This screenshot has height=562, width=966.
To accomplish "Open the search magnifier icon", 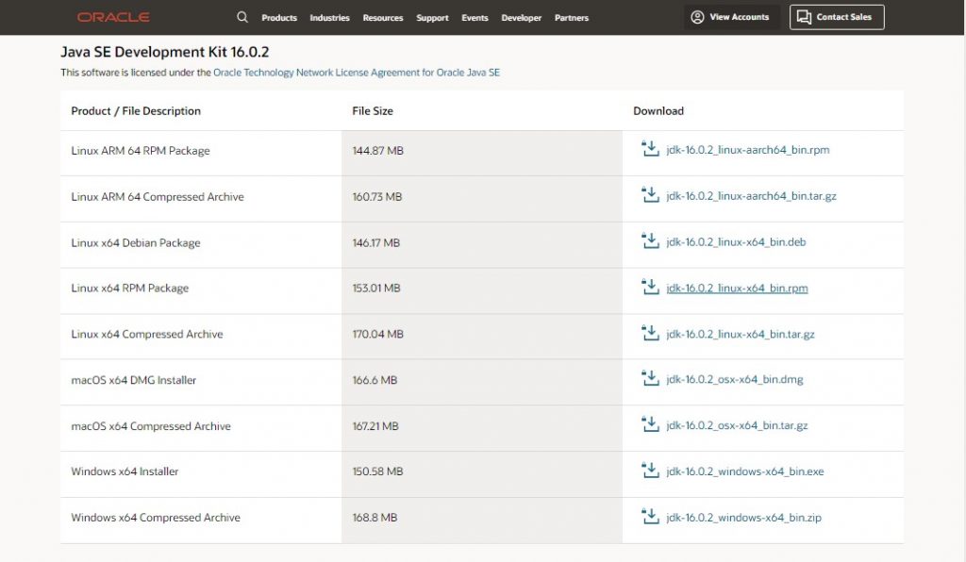I will 242,17.
